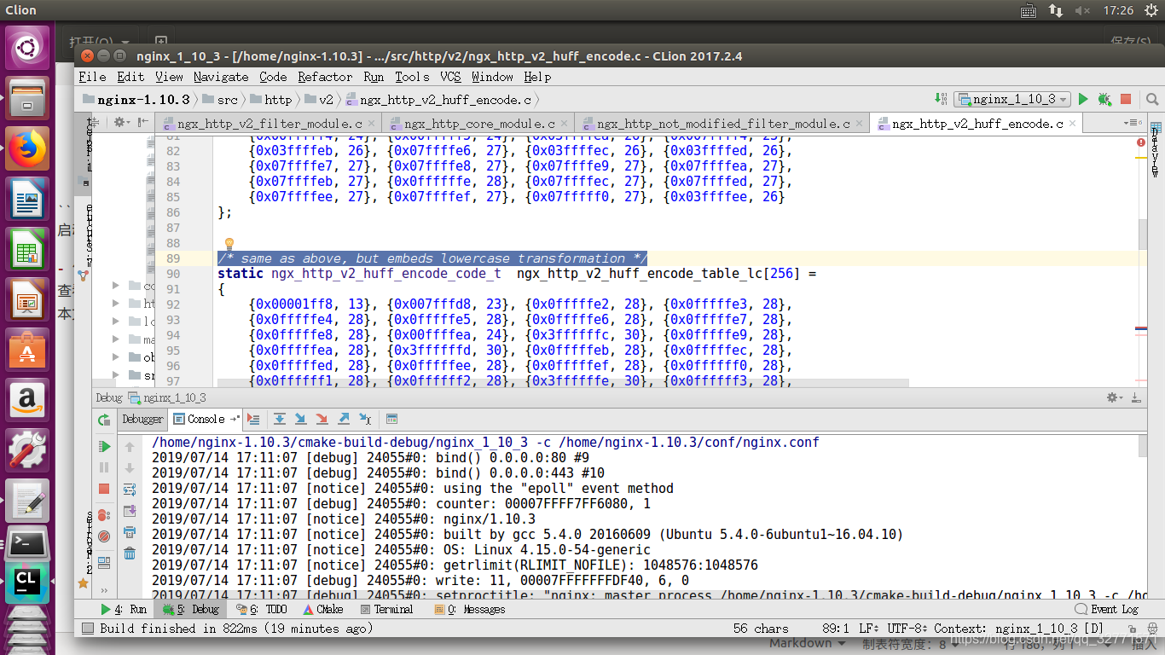Click the intention lightbulb in editor
This screenshot has width=1165, height=655.
[x=229, y=244]
